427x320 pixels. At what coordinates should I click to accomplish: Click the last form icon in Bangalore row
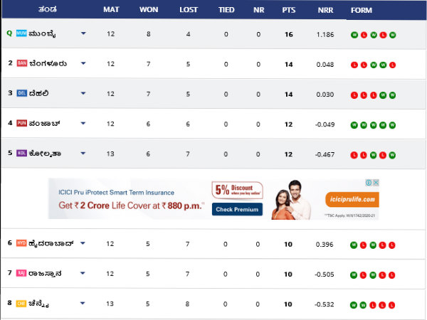(x=392, y=65)
